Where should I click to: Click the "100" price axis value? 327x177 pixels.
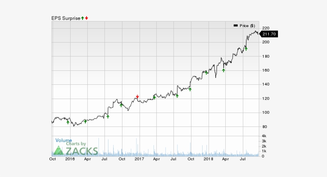[x=266, y=113]
